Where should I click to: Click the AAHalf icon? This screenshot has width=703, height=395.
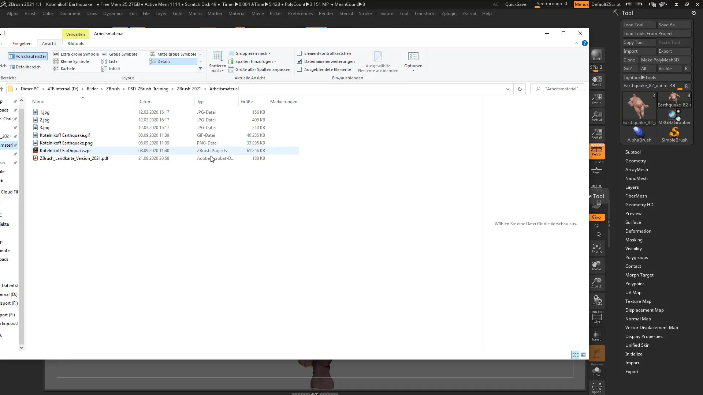click(596, 134)
